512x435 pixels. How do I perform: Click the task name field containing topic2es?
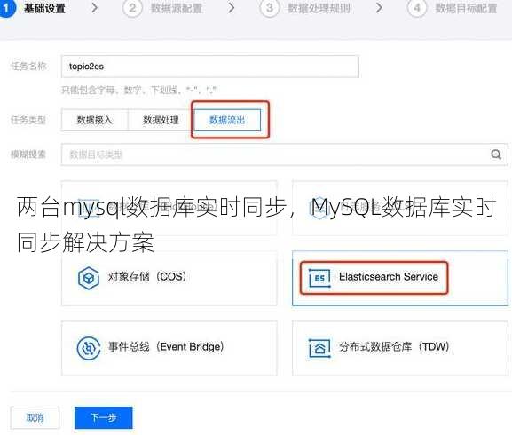tap(210, 67)
